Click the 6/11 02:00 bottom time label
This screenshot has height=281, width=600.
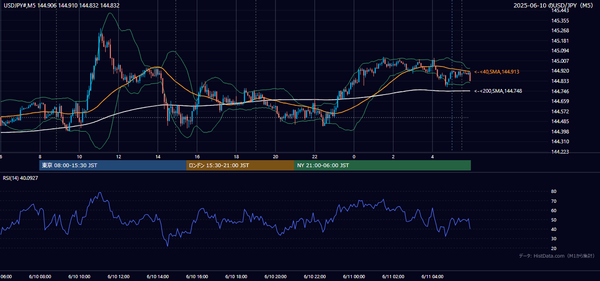393,276
